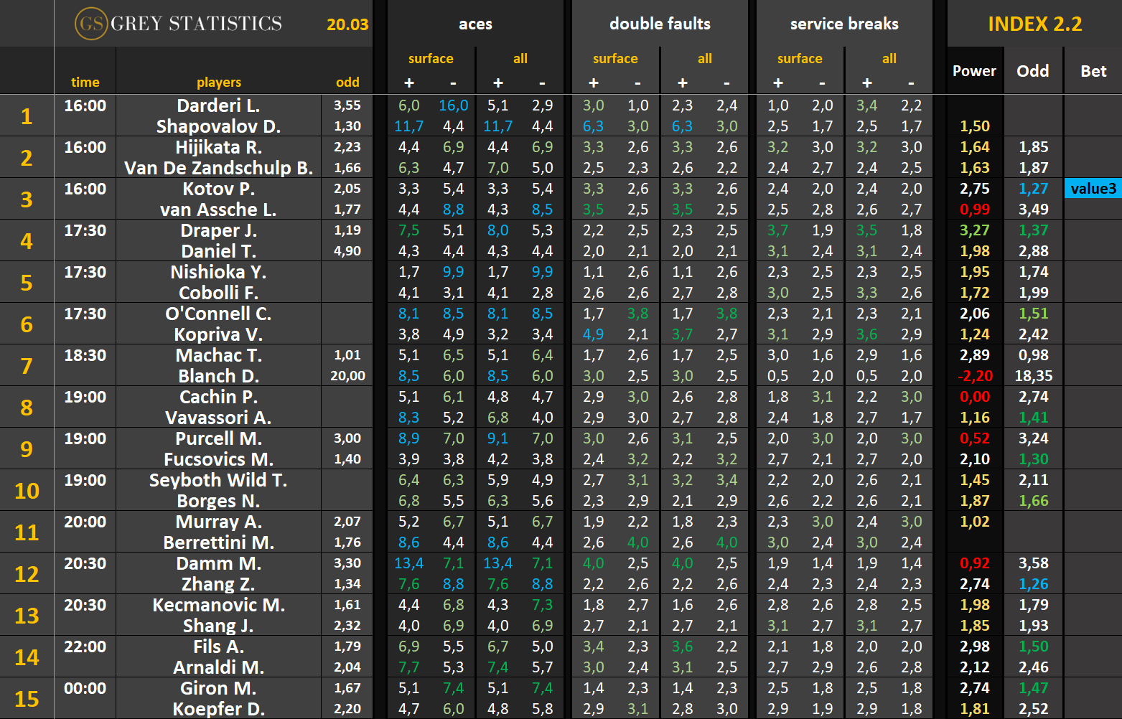
Task: Click Darderi L. aces surface minus 16,0
Action: (x=453, y=105)
